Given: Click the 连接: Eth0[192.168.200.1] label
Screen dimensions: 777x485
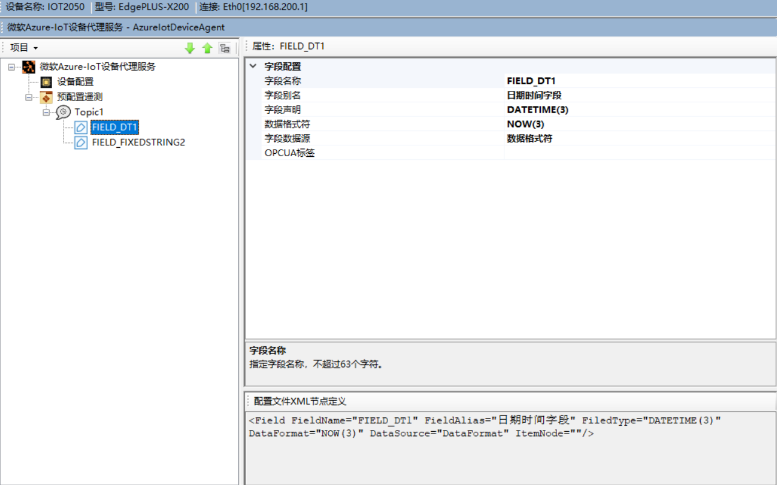Looking at the screenshot, I should 253,7.
